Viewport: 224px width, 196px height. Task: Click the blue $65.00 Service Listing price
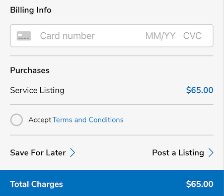coord(200,90)
